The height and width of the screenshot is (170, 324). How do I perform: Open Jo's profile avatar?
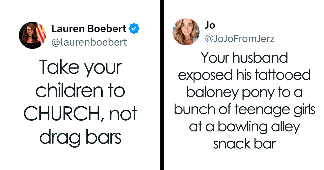click(x=186, y=32)
